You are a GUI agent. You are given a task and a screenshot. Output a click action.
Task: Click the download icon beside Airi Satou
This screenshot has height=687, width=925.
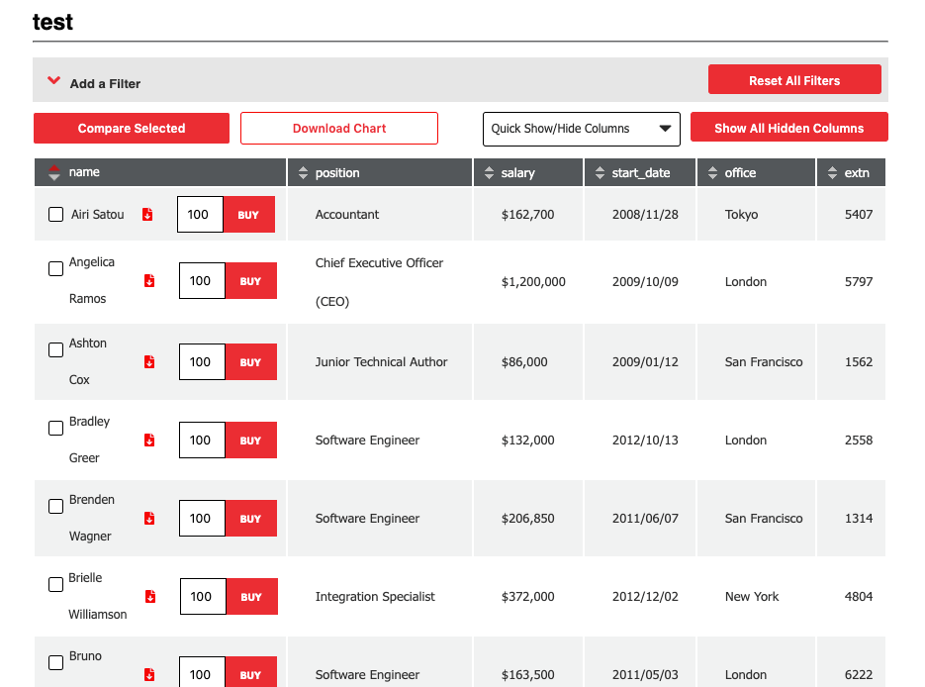(149, 214)
